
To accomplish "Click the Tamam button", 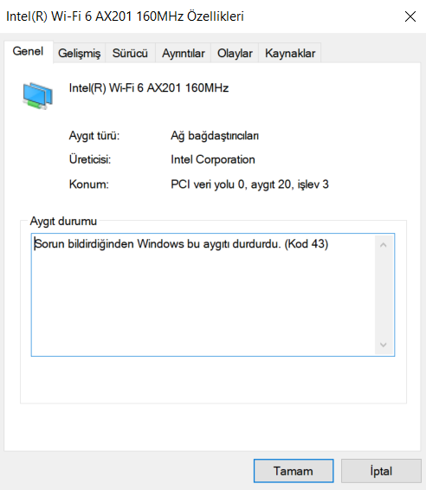I will [x=294, y=471].
